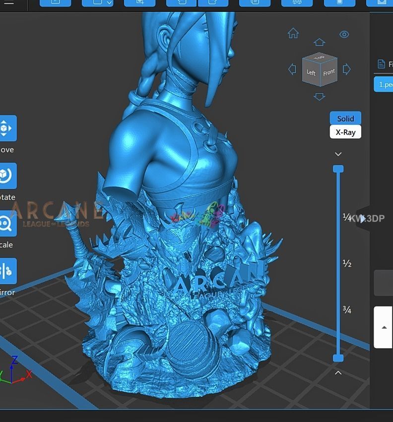Viewport: 393px width, 422px height.
Task: Click the Top face of the view cube
Action: pyautogui.click(x=320, y=57)
